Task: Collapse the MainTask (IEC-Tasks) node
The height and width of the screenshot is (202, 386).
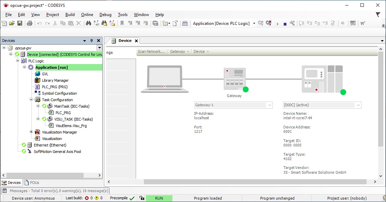Action: tap(38, 106)
